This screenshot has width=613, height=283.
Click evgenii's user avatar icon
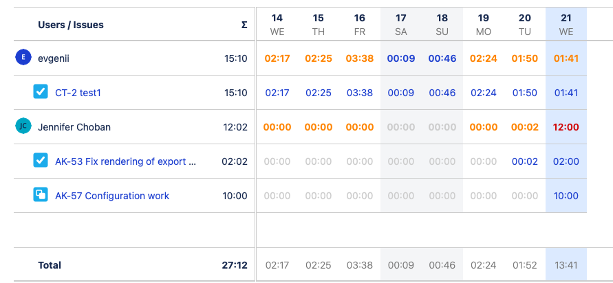(x=23, y=58)
